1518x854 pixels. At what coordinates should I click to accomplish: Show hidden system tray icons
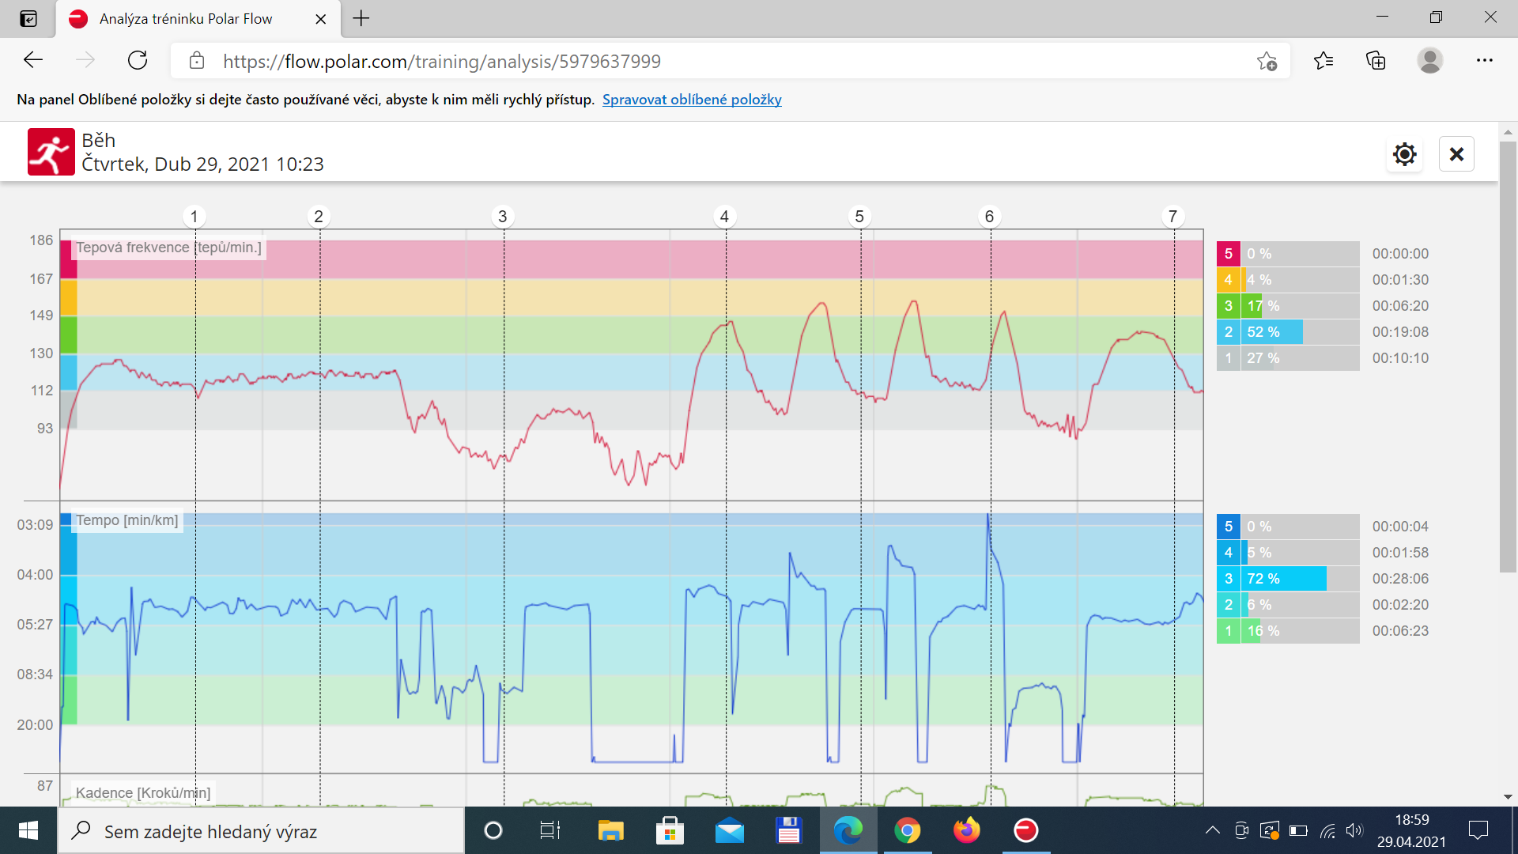click(1212, 830)
